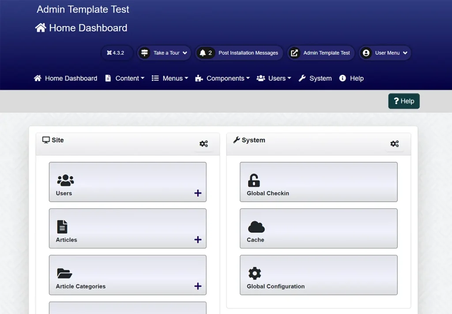452x314 pixels.
Task: Click the Joomla 4.3.2 version badge
Action: 116,53
